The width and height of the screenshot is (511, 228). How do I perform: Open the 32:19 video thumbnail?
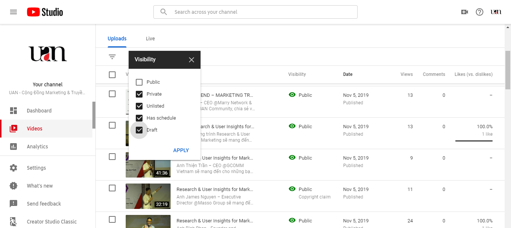pyautogui.click(x=148, y=196)
